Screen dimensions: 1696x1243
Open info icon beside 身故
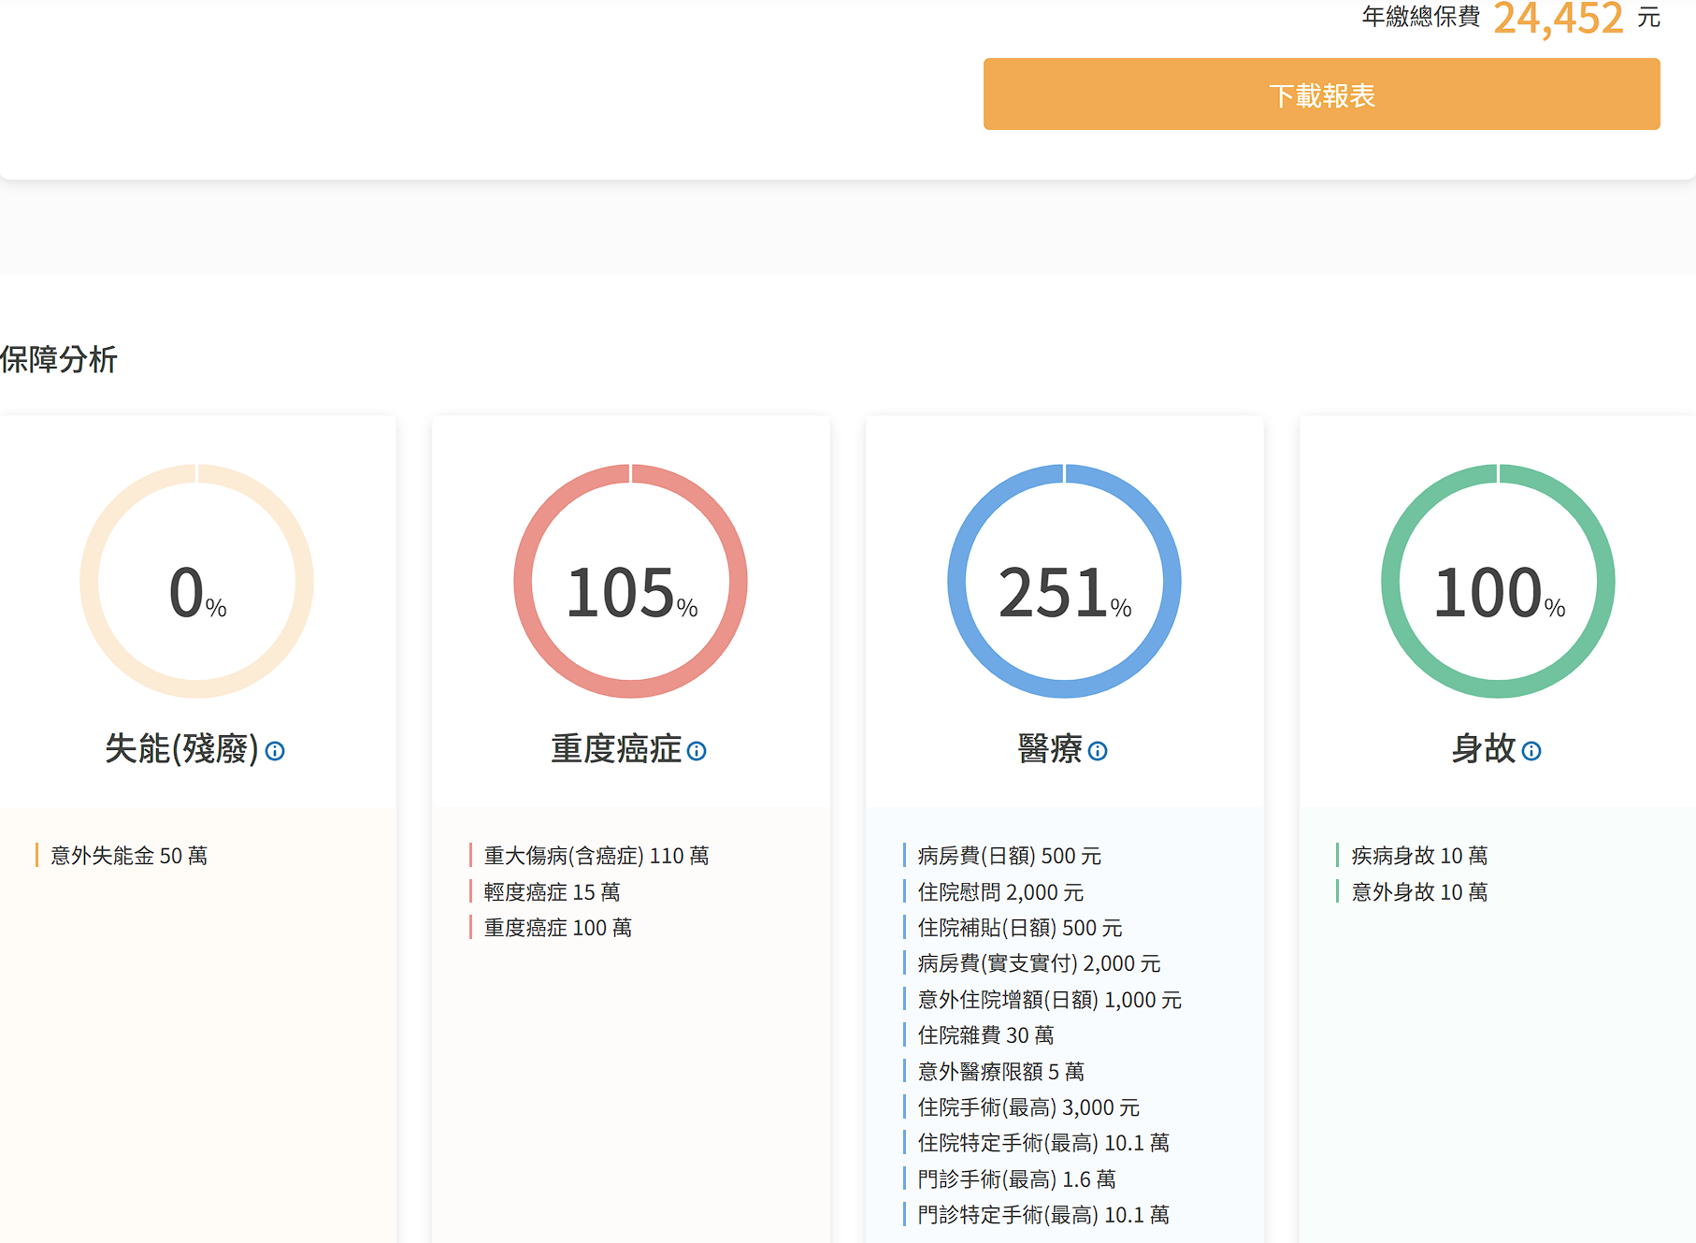coord(1531,751)
